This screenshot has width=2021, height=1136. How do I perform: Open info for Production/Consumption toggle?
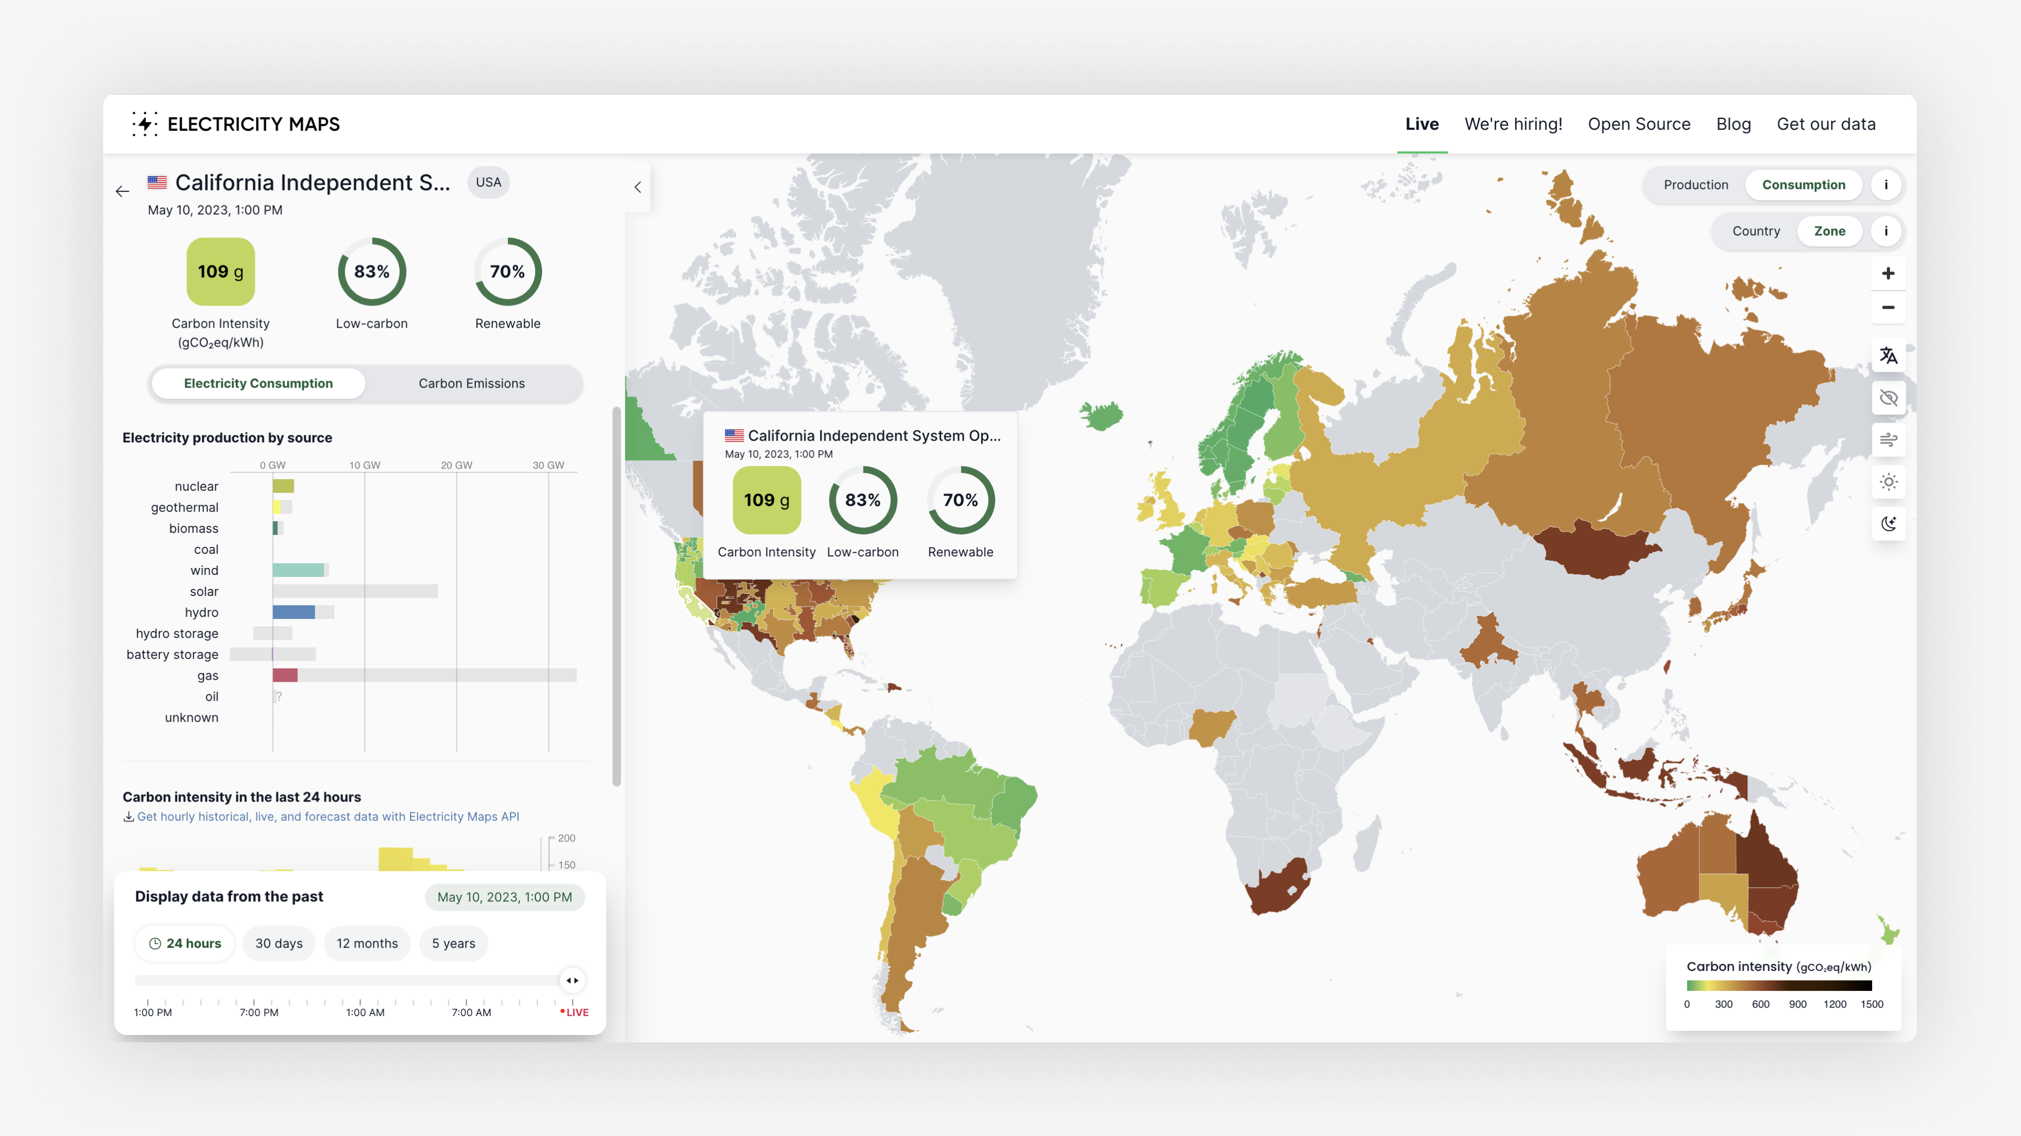pos(1886,185)
